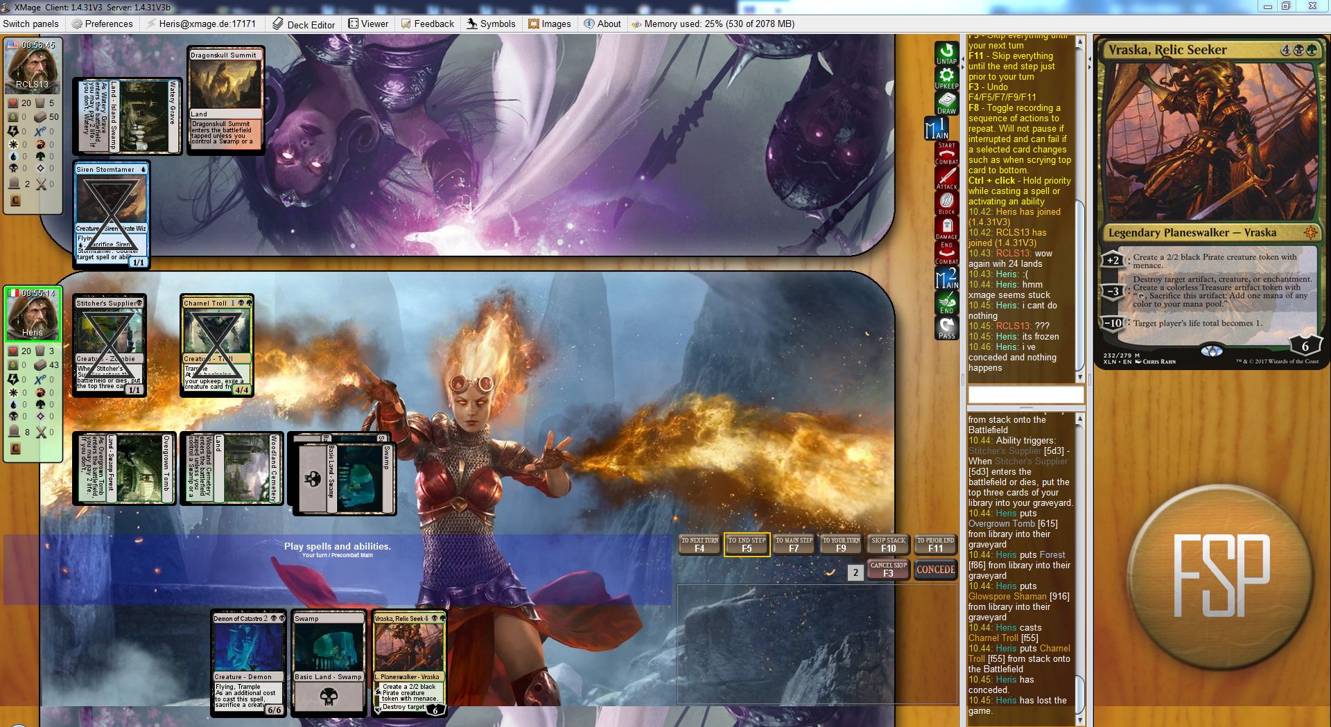
Task: Click the To Next Turn F4 button
Action: click(699, 545)
